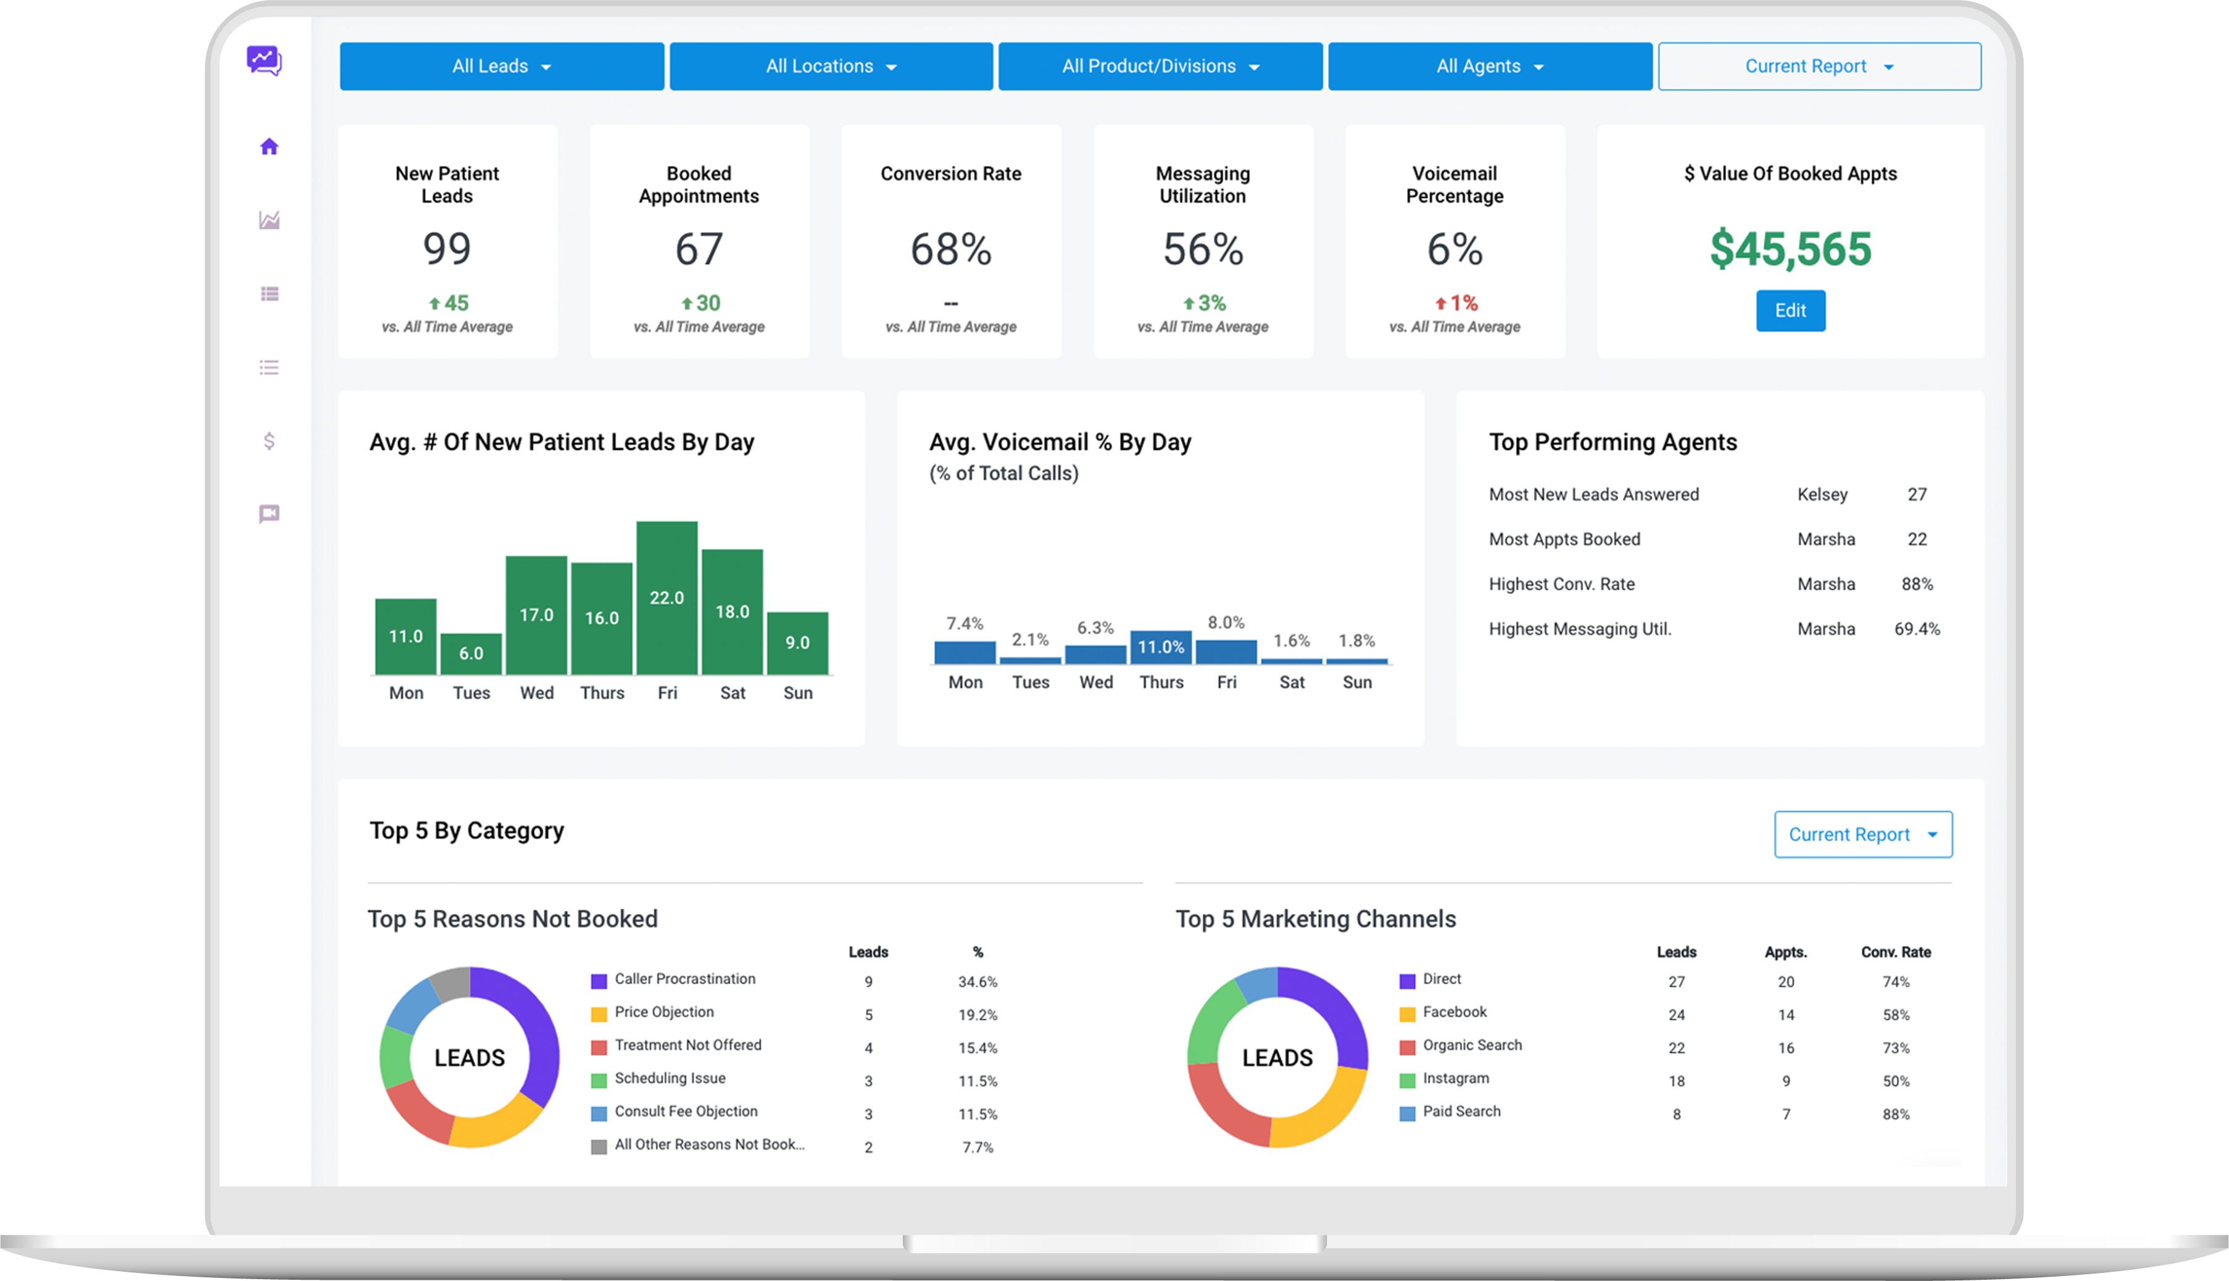This screenshot has height=1281, width=2229.
Task: Go to Home via the house icon
Action: point(269,146)
